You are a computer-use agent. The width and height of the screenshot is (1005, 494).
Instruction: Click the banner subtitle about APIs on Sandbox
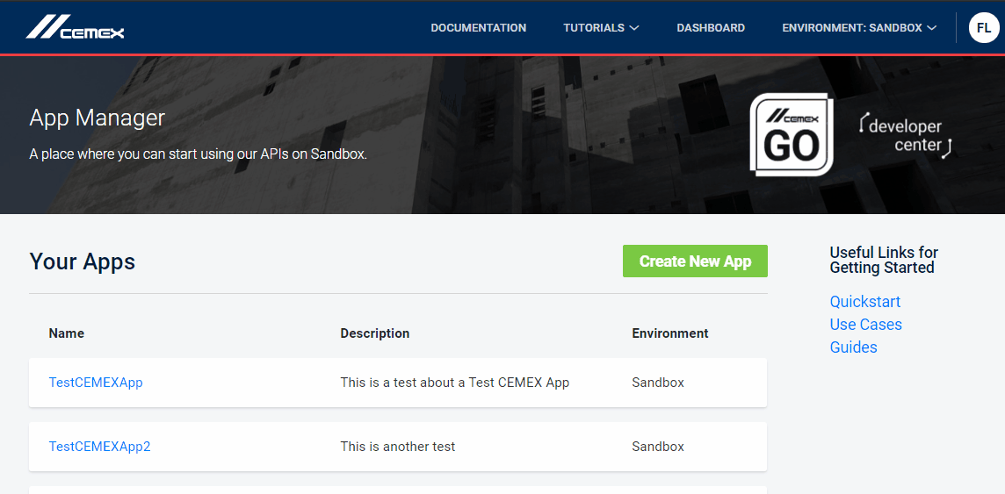[198, 154]
